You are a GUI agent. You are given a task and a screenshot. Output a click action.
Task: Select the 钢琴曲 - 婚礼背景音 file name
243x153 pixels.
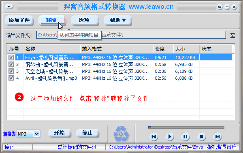coord(49,64)
